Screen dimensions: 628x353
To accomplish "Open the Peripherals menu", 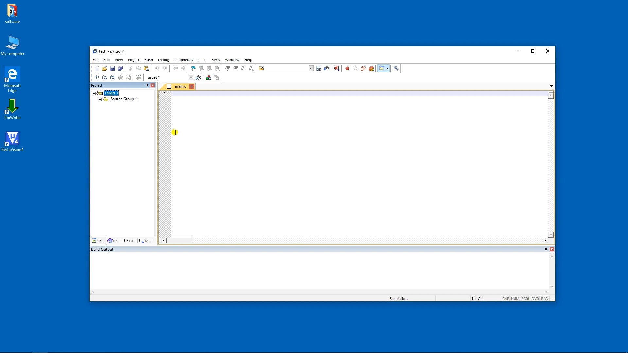I will [183, 60].
